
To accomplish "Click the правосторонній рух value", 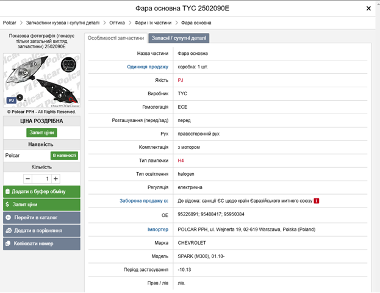I will click(198, 134).
